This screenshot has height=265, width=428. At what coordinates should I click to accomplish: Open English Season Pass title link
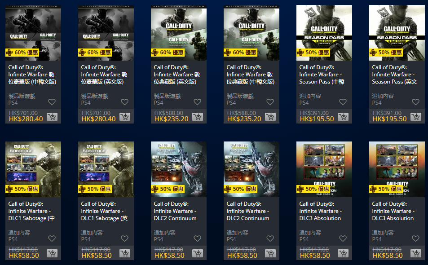click(x=394, y=75)
